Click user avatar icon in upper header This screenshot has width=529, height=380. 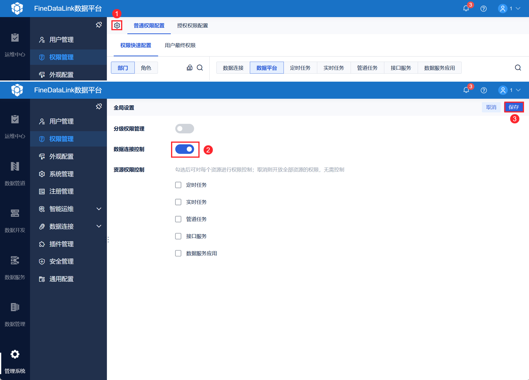(503, 9)
